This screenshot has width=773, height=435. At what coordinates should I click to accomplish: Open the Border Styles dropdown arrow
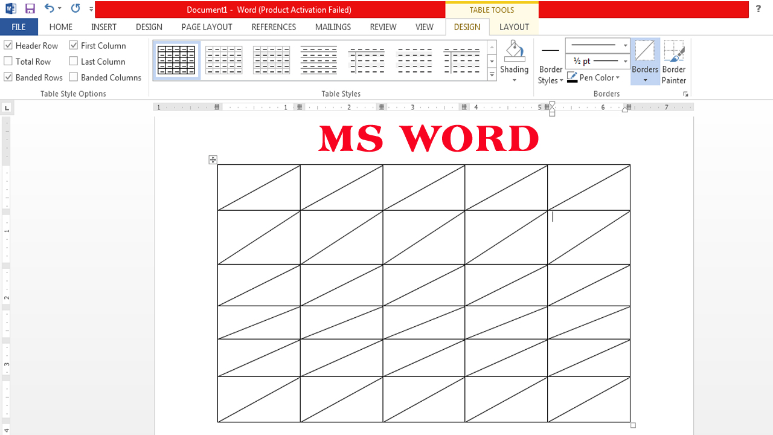click(x=562, y=80)
